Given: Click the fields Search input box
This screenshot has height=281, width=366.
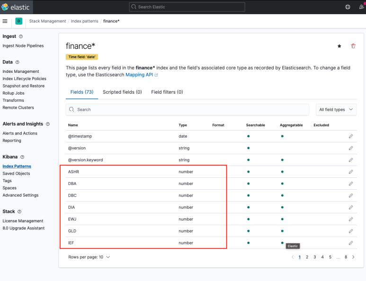Looking at the screenshot, I should (x=187, y=110).
